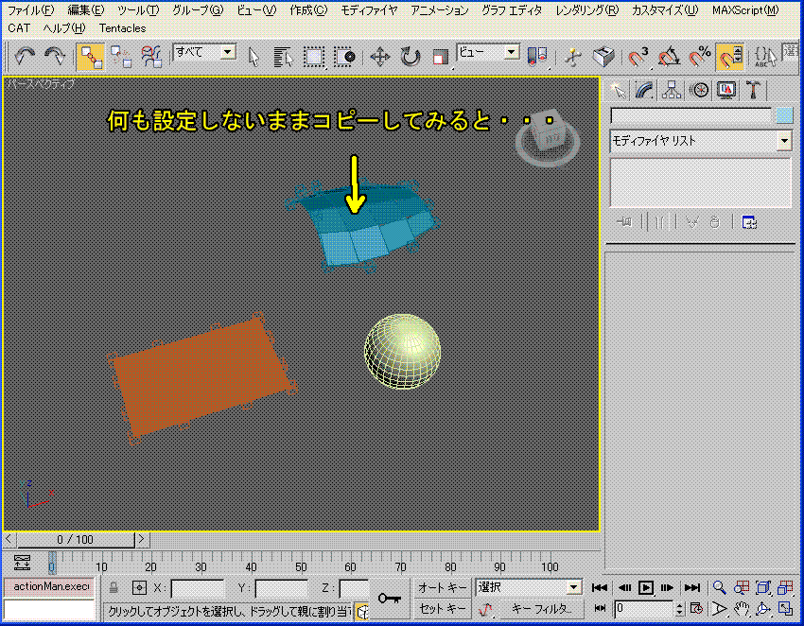Click the セット キー button
This screenshot has height=626, width=804.
(442, 609)
